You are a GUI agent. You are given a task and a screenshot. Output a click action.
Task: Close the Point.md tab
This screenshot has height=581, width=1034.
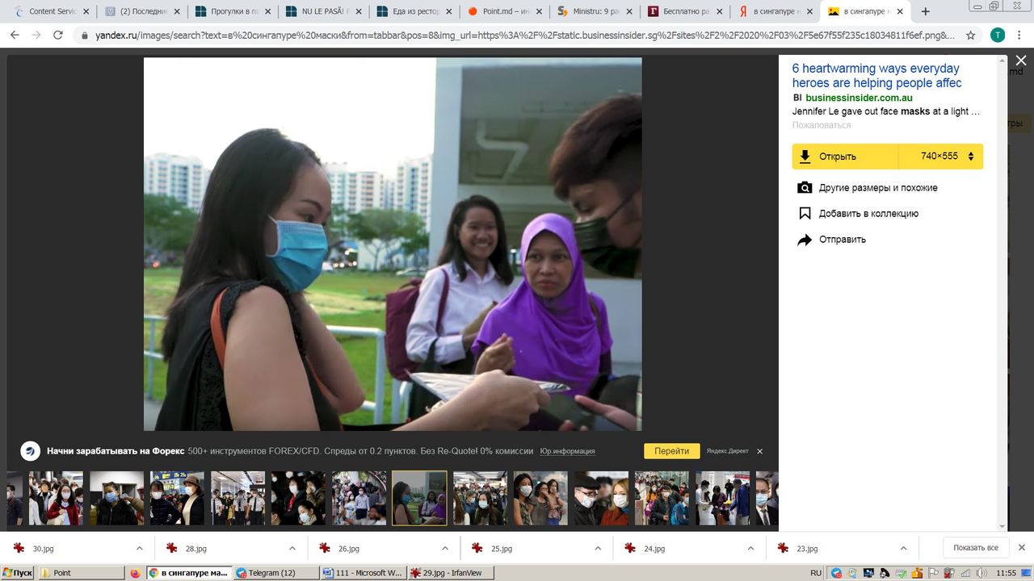pos(540,12)
